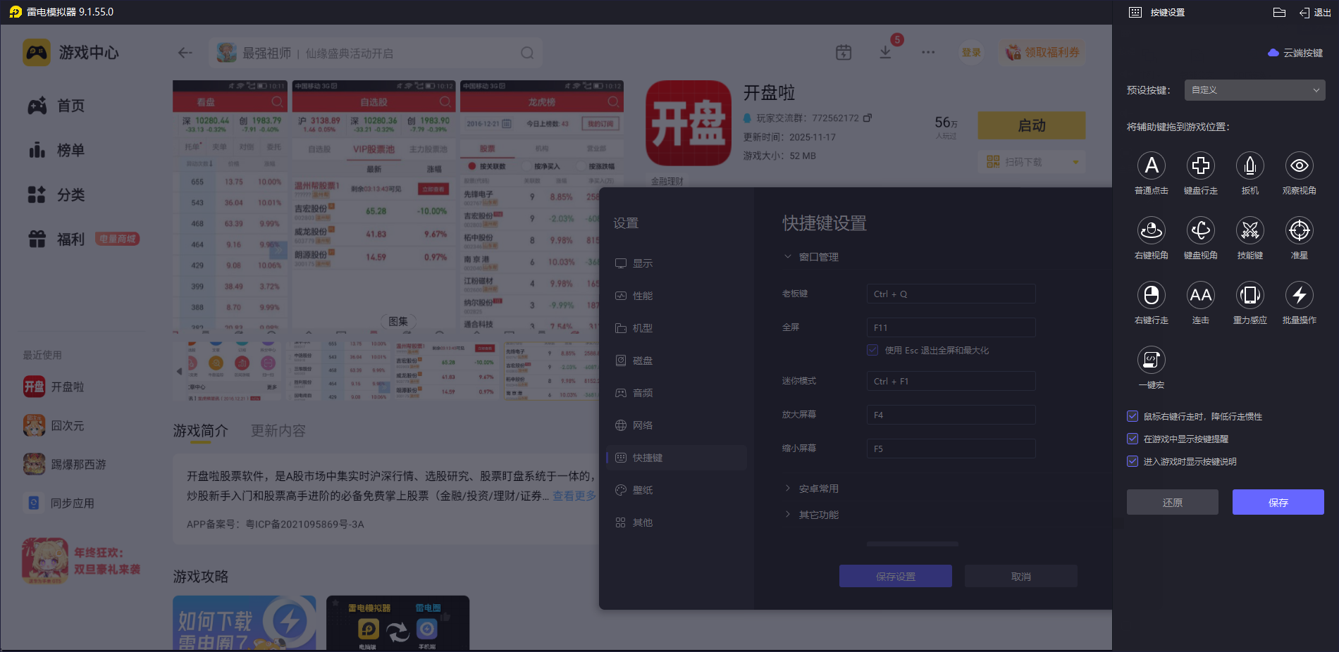Screen dimensions: 1339x652
Task: Expand the 安卓常用 section
Action: click(811, 489)
